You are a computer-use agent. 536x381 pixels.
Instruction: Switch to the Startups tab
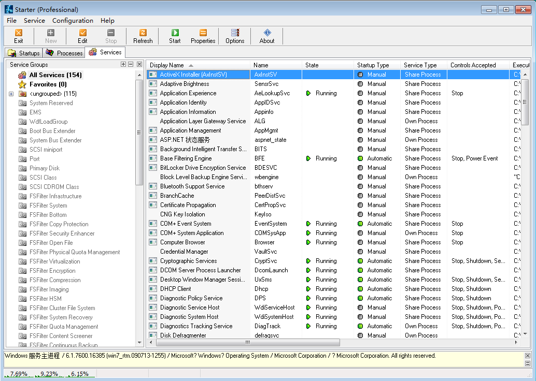tap(24, 53)
